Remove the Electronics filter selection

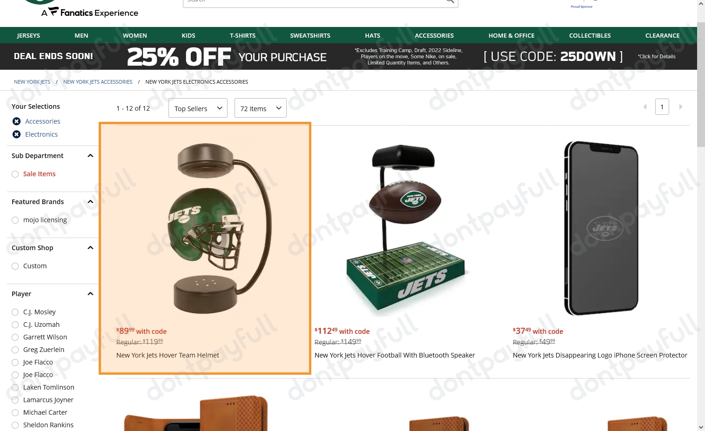(x=17, y=134)
